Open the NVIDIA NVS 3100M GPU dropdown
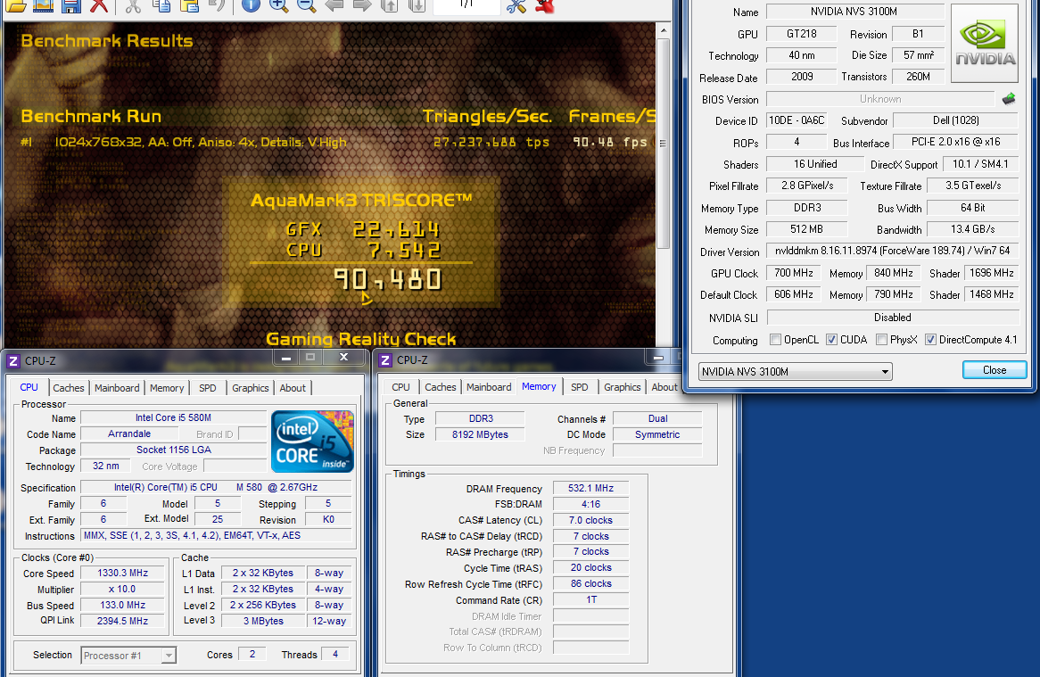The image size is (1040, 677). (796, 371)
